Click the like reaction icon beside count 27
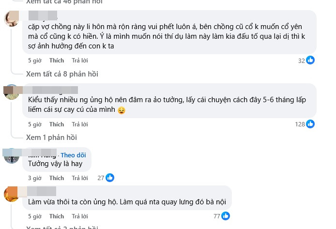 tap(110, 178)
